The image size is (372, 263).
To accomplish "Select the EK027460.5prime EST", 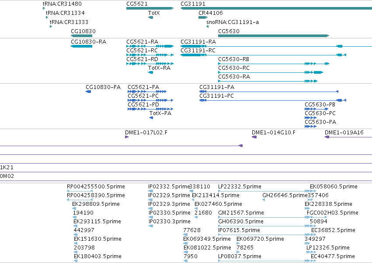I will [196, 208].
